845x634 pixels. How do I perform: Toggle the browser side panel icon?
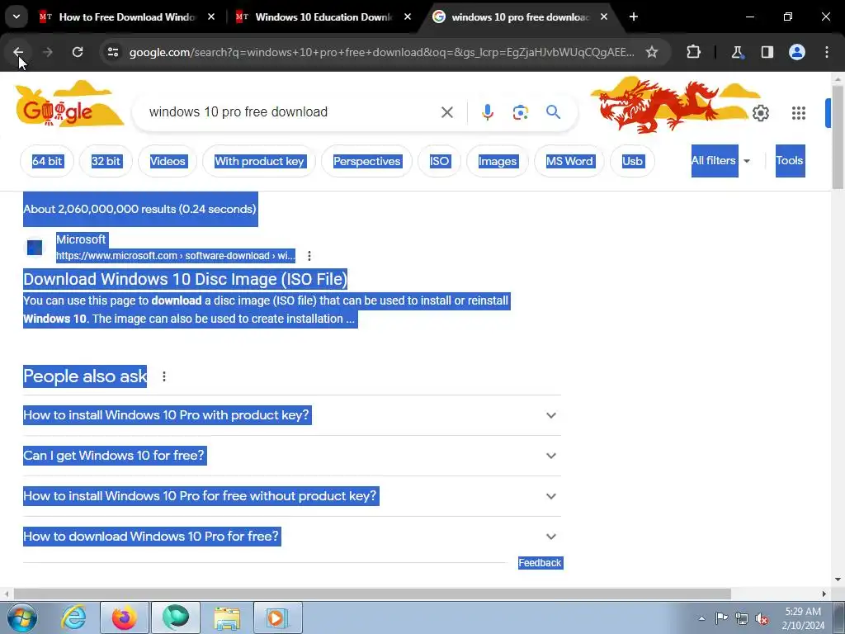point(767,52)
